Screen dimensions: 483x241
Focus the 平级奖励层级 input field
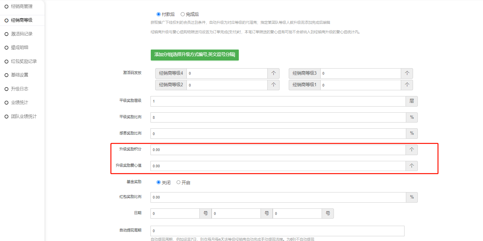(278, 101)
